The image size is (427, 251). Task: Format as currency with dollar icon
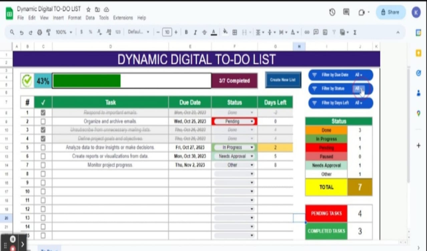81,32
